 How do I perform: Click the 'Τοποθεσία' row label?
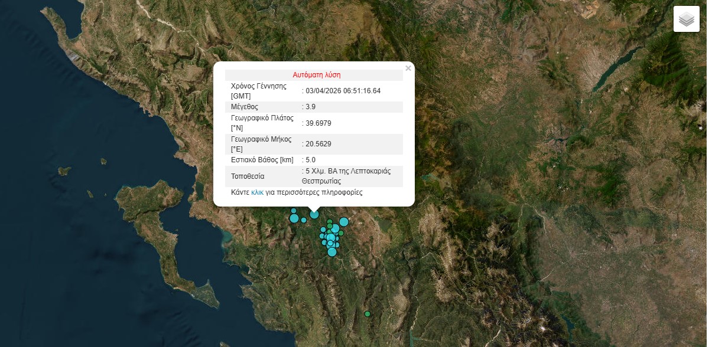(248, 176)
